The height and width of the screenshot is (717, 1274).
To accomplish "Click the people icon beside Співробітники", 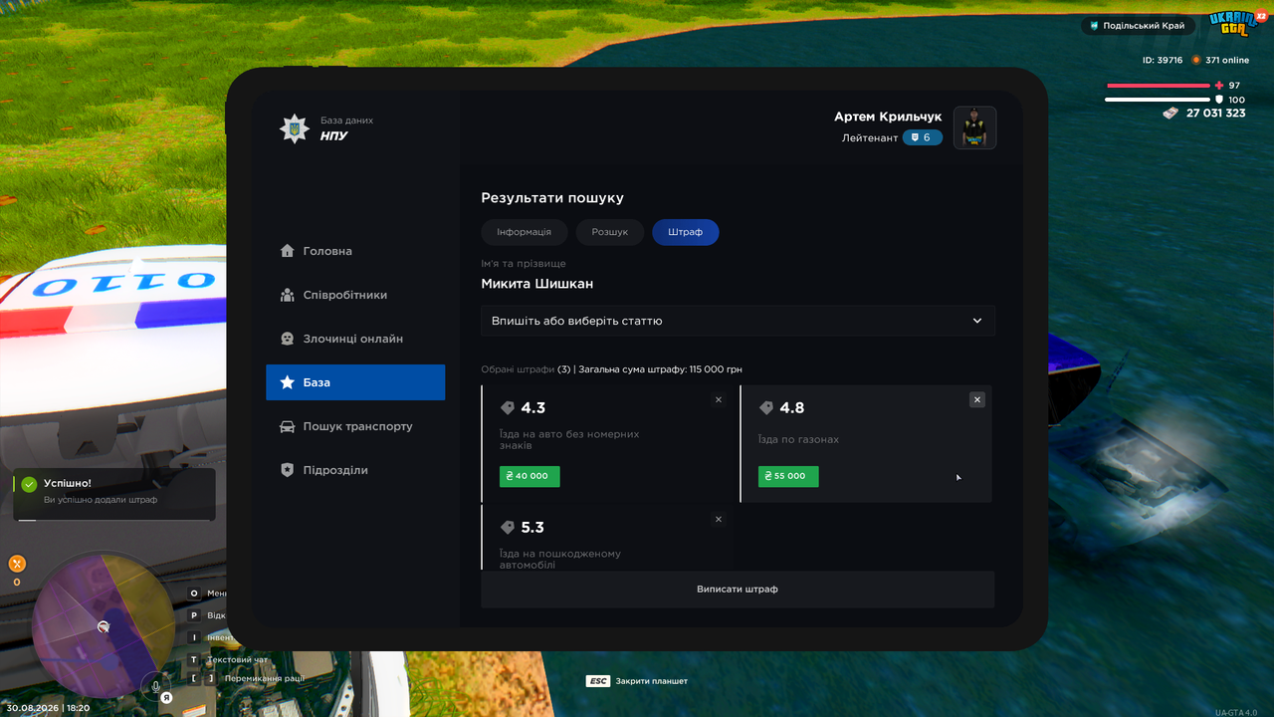I will 287,295.
